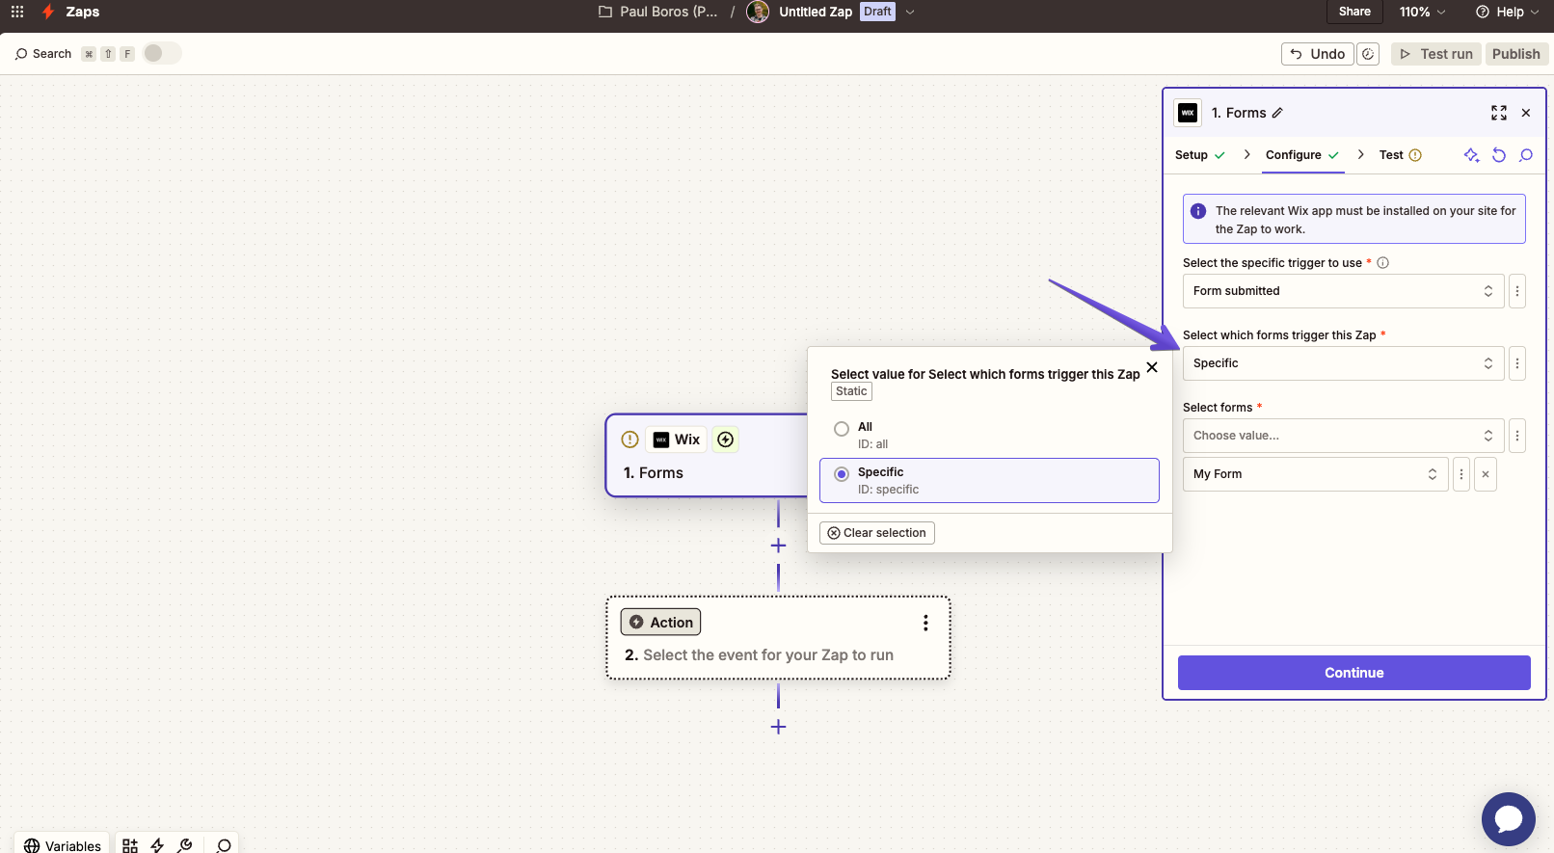Image resolution: width=1554 pixels, height=853 pixels.
Task: Expand the step panel to fullscreen
Action: click(x=1499, y=113)
